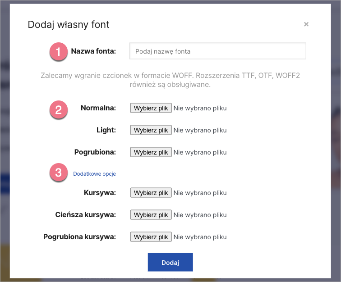
Task: Choose file for Pogrubiona font
Action: pos(151,152)
